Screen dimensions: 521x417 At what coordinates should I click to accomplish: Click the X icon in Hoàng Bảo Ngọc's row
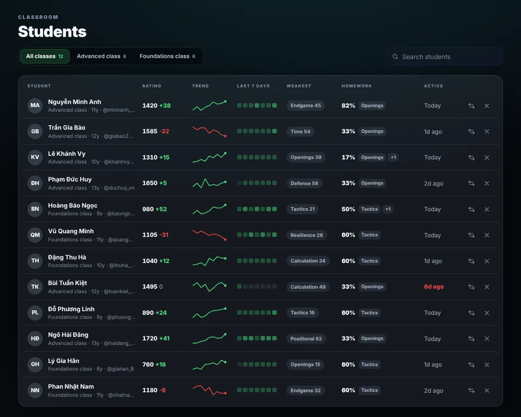(x=486, y=209)
